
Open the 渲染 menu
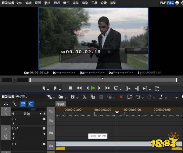[85, 3]
